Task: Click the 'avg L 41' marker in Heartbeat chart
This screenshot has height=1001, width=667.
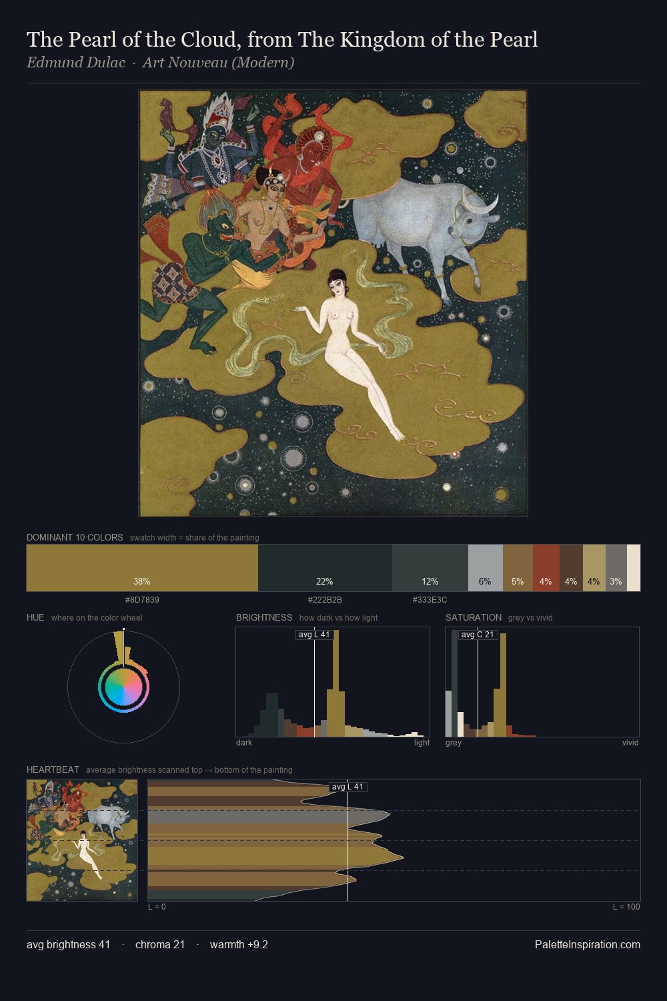Action: pyautogui.click(x=348, y=787)
